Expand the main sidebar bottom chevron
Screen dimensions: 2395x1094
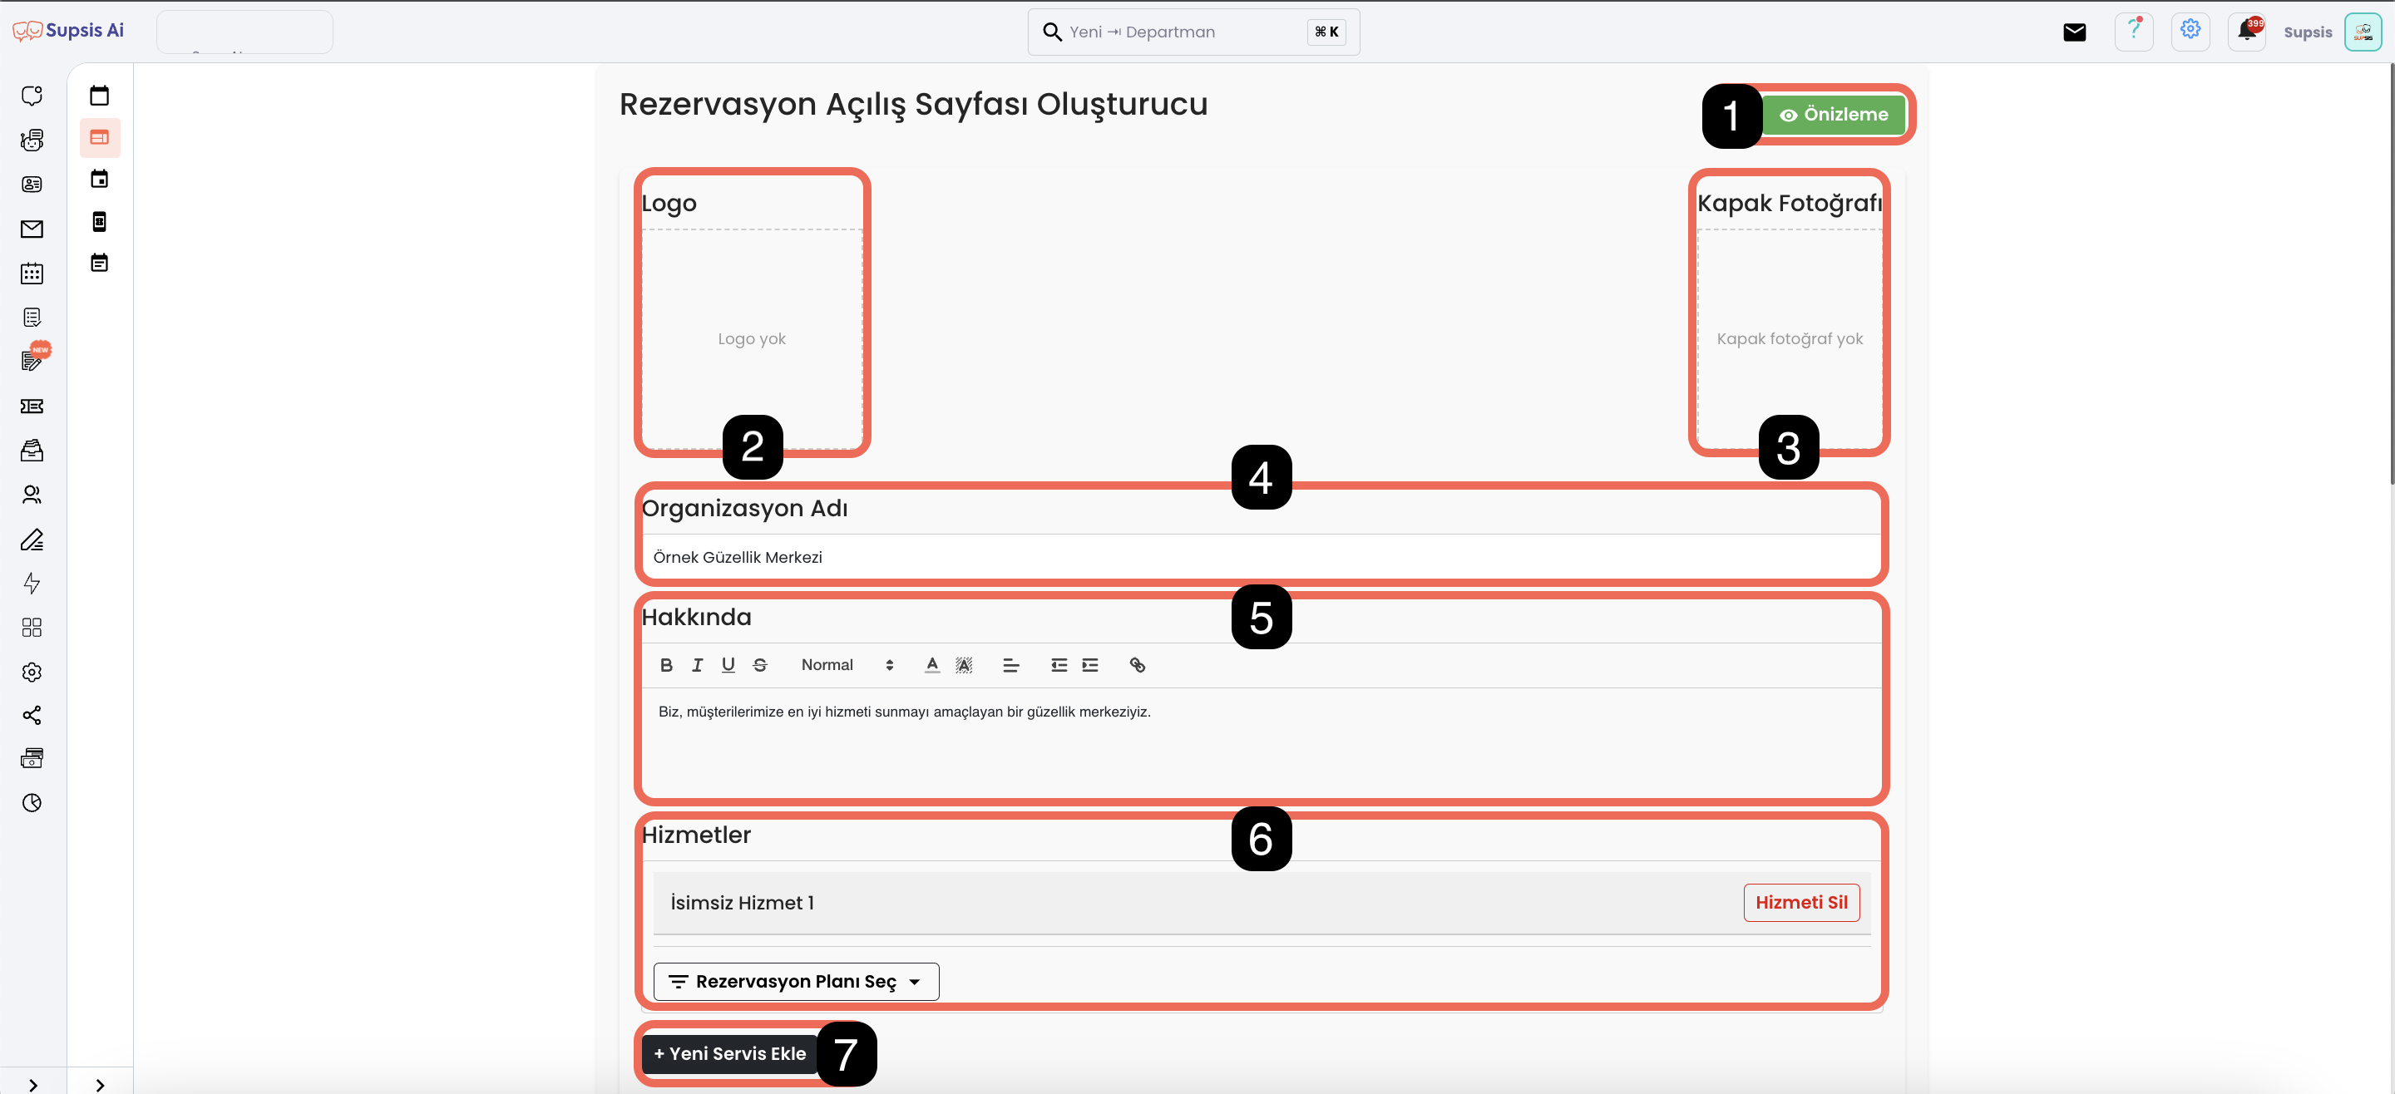(33, 1086)
